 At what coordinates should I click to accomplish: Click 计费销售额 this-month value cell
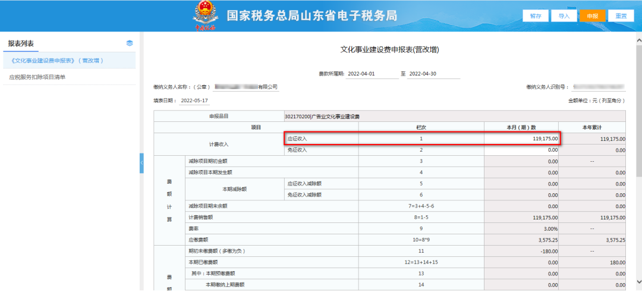521,217
